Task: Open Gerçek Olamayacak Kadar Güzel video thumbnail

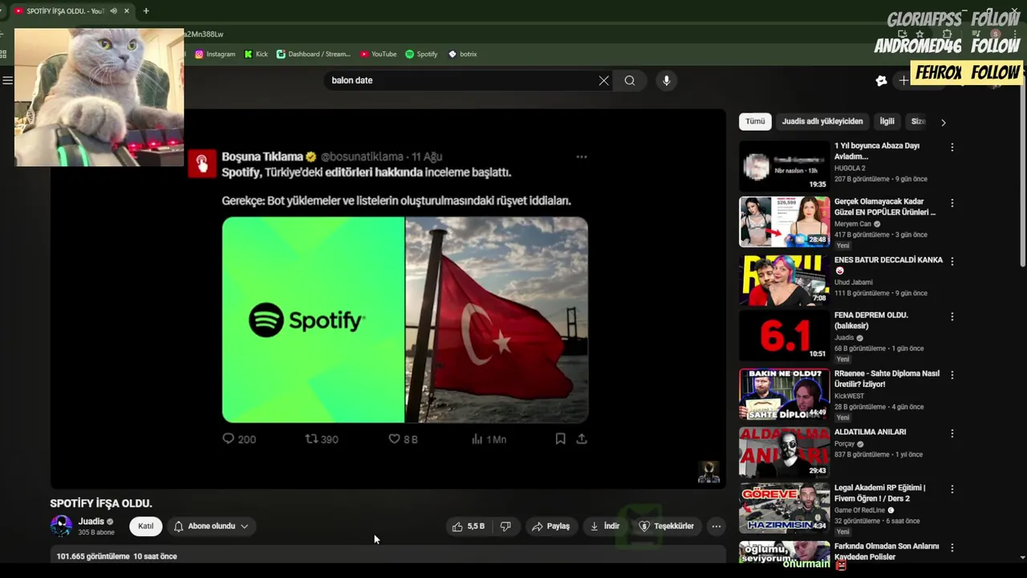Action: click(784, 222)
